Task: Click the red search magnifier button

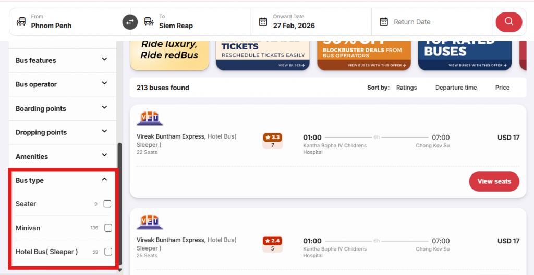Action: point(509,22)
